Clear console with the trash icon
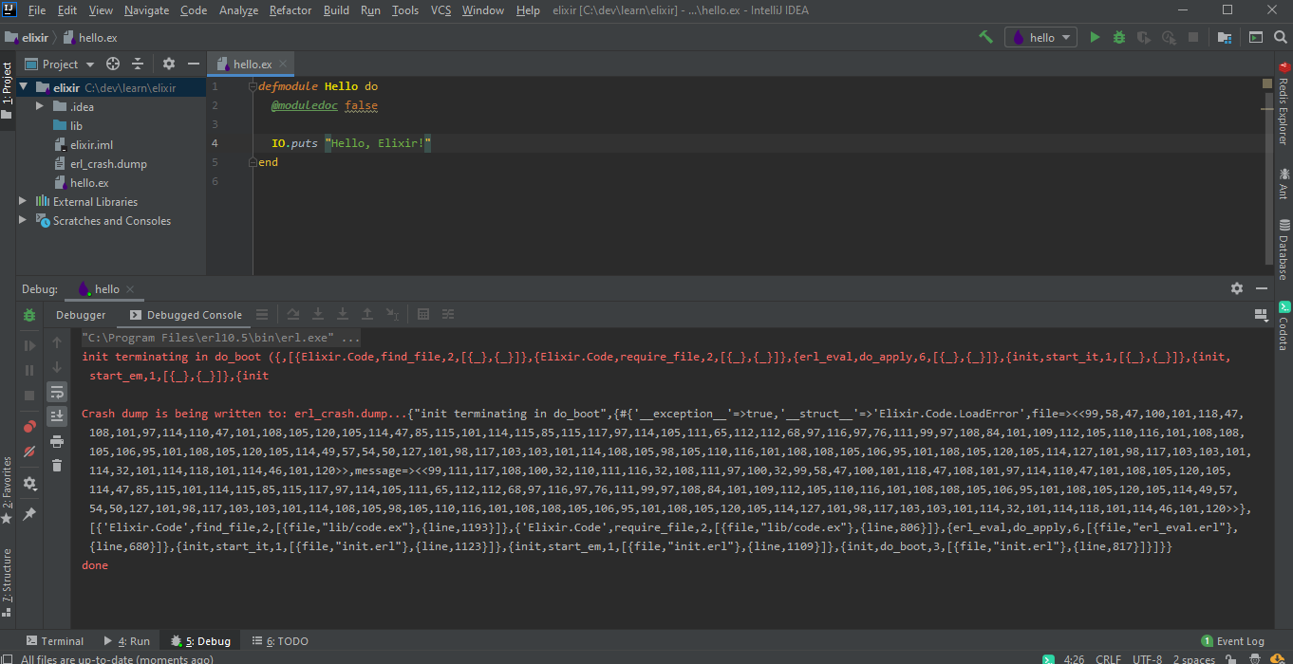The width and height of the screenshot is (1293, 664). point(57,465)
